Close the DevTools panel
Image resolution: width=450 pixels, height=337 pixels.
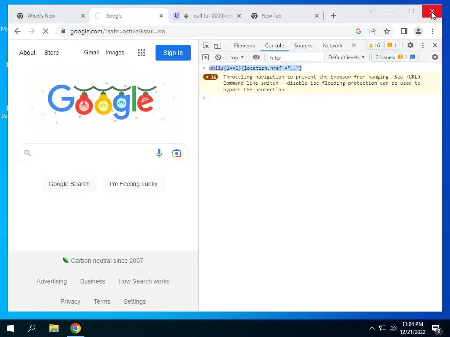click(435, 45)
